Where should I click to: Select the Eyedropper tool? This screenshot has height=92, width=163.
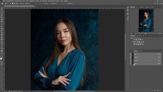2,22
